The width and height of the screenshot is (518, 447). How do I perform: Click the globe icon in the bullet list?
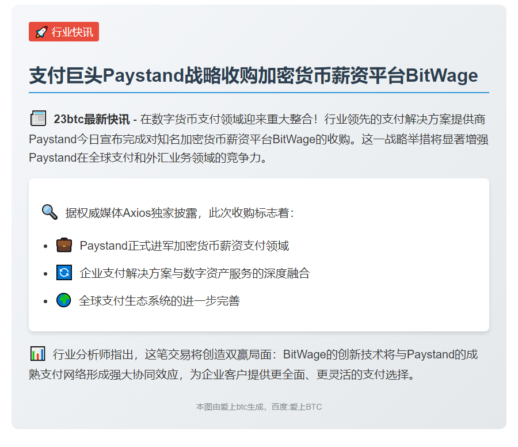(x=64, y=300)
